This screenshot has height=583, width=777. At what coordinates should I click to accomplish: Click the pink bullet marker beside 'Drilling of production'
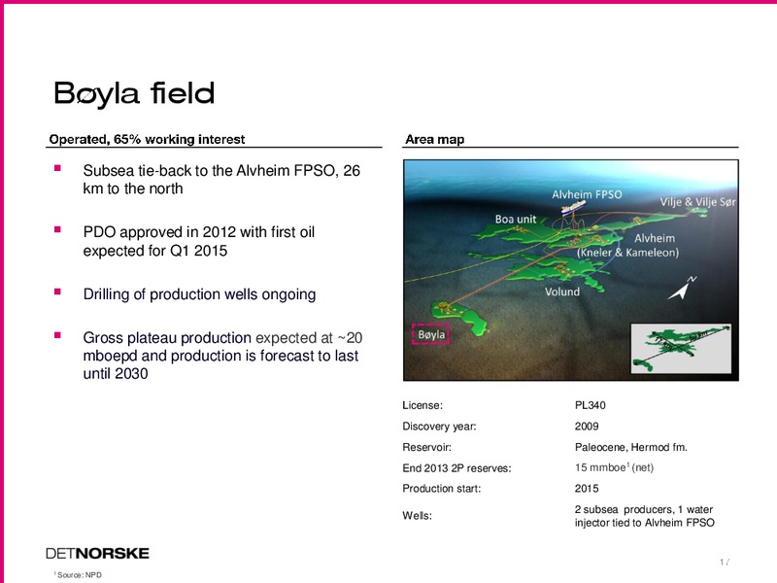coord(57,291)
